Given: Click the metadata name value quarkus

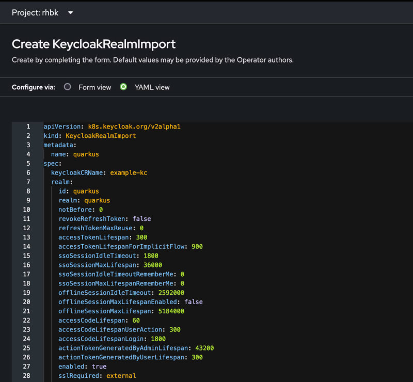Looking at the screenshot, I should [x=86, y=154].
